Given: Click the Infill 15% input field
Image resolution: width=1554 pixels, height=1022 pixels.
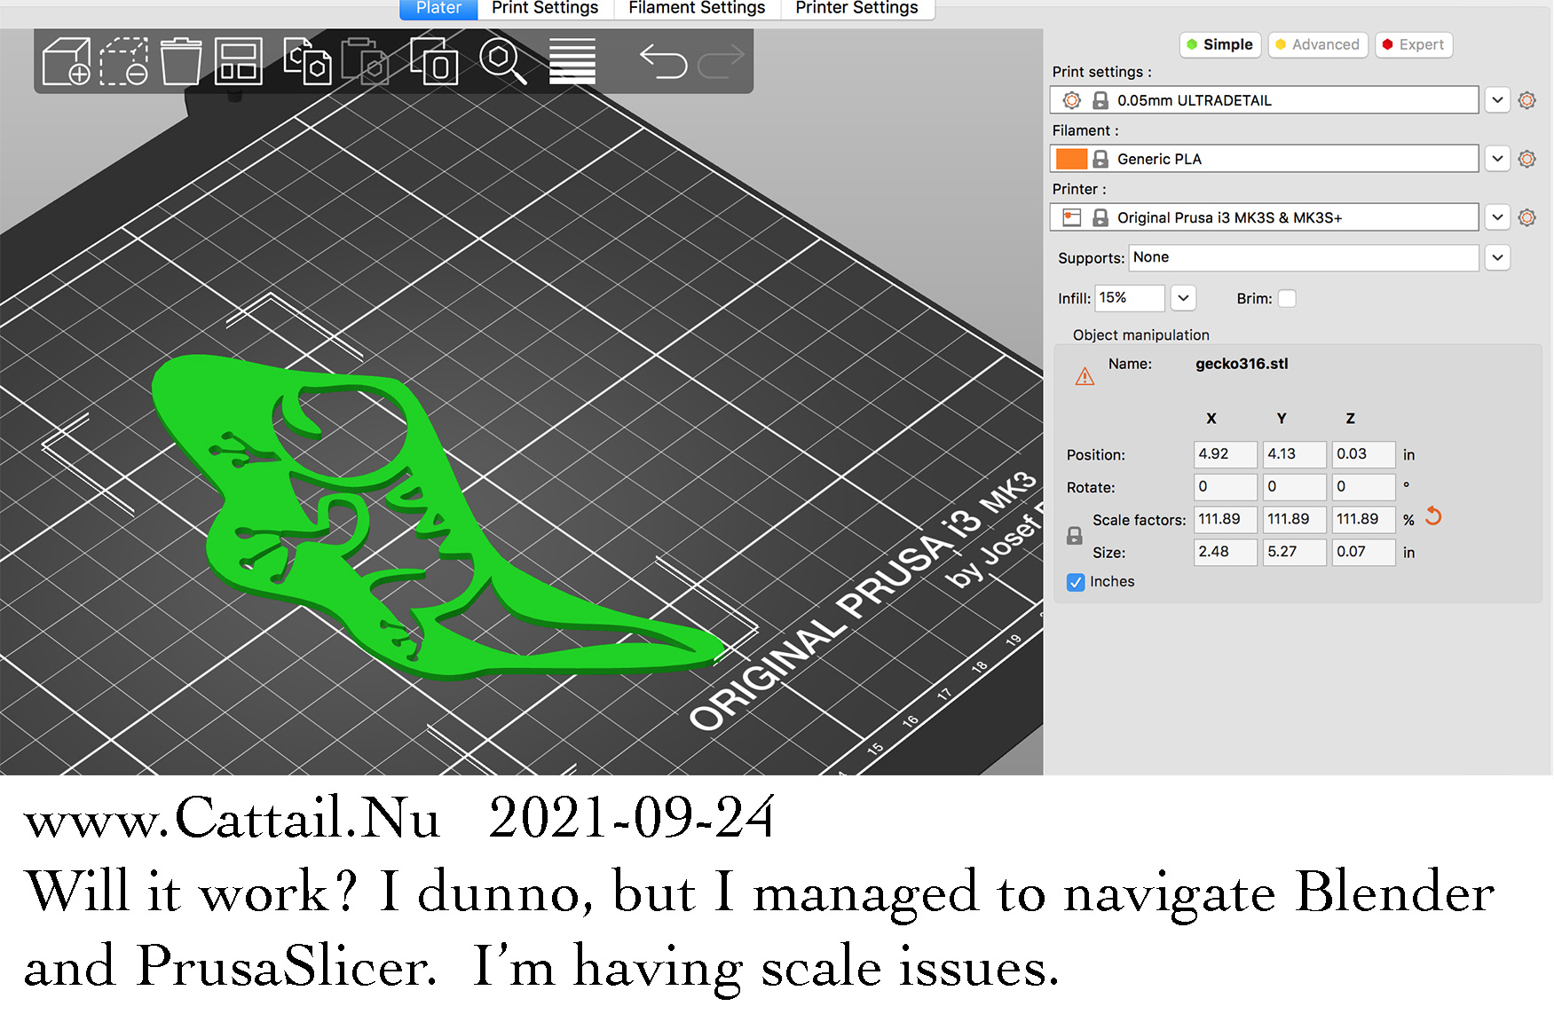Looking at the screenshot, I should [x=1130, y=298].
